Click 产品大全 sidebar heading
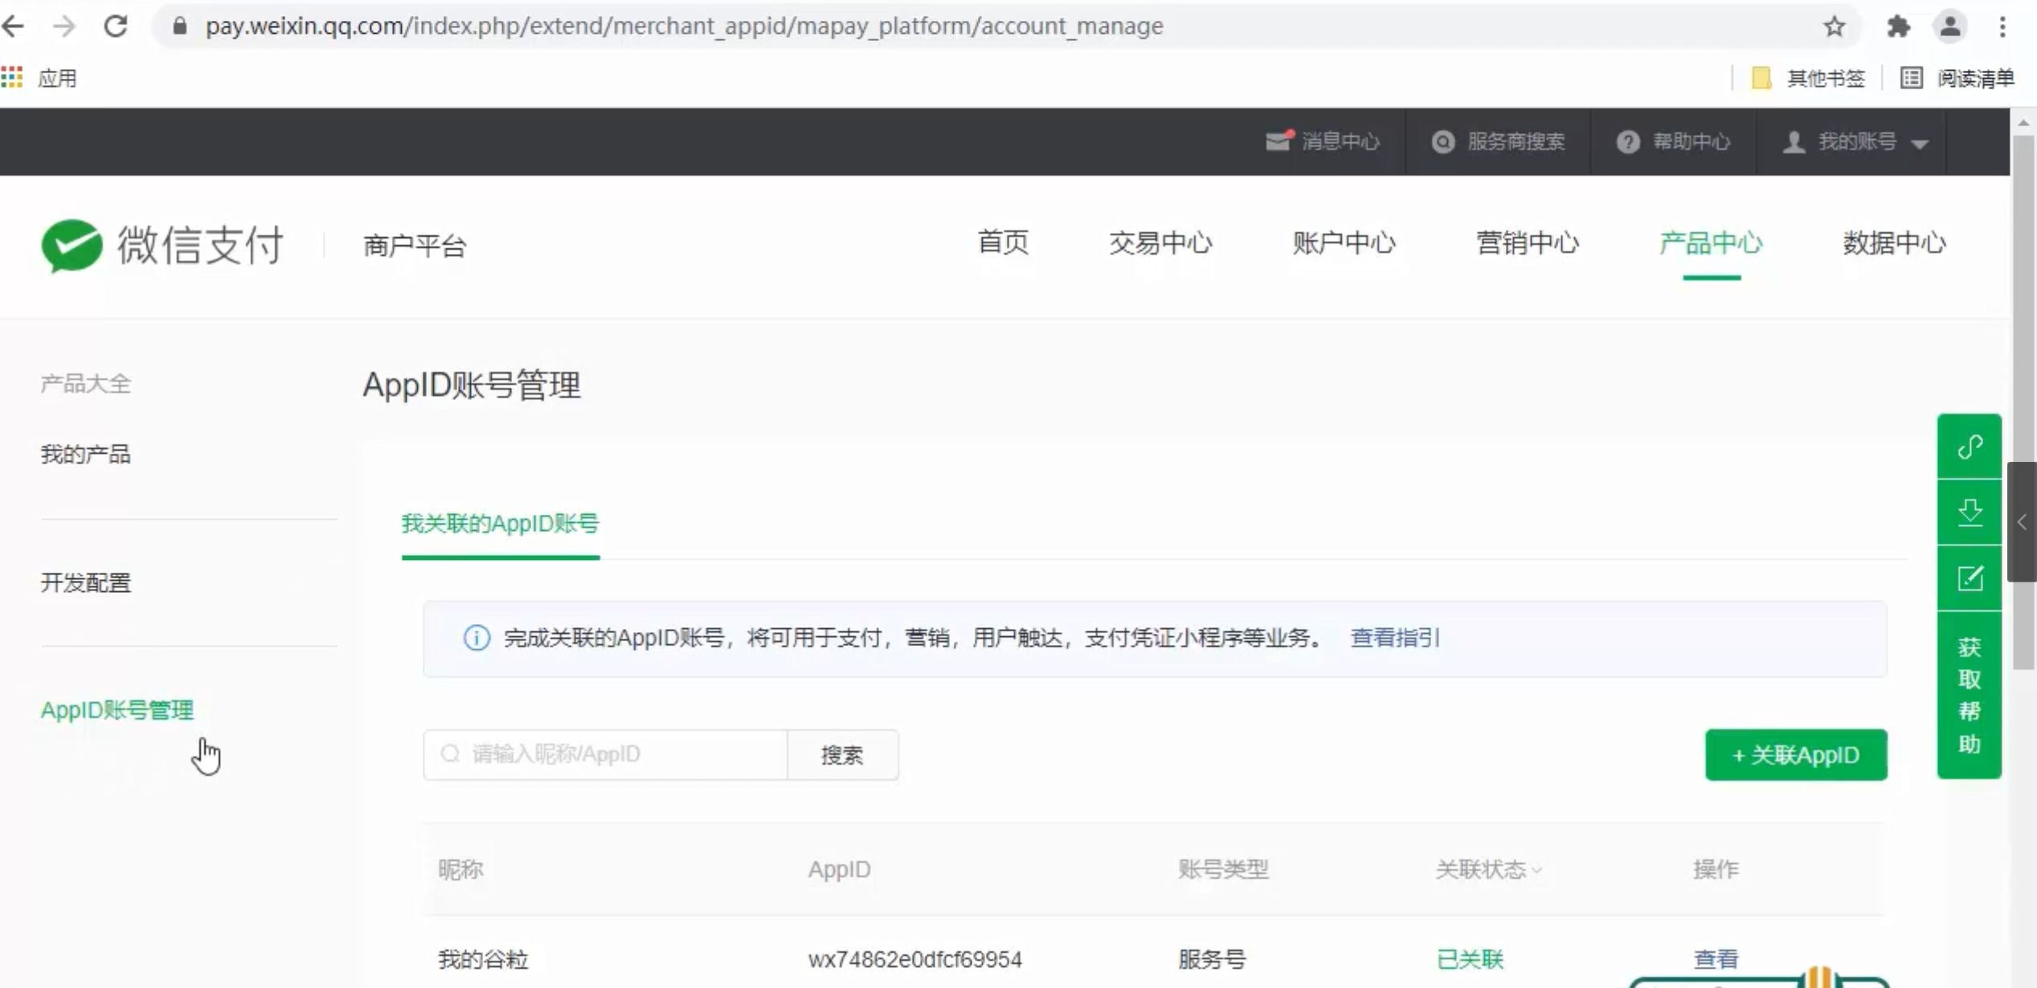Image resolution: width=2037 pixels, height=988 pixels. 86,383
